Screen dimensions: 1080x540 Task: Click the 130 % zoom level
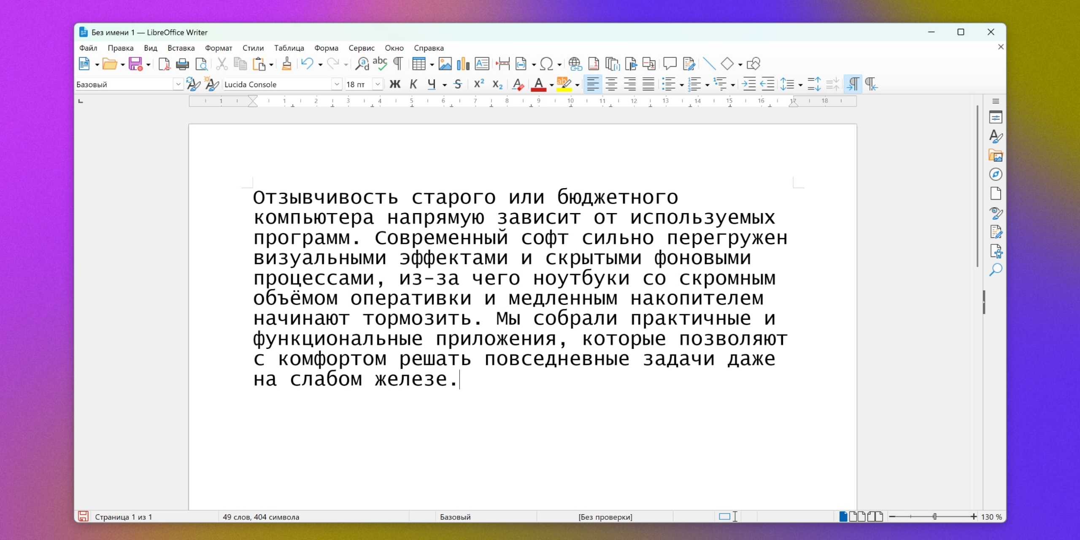point(991,517)
